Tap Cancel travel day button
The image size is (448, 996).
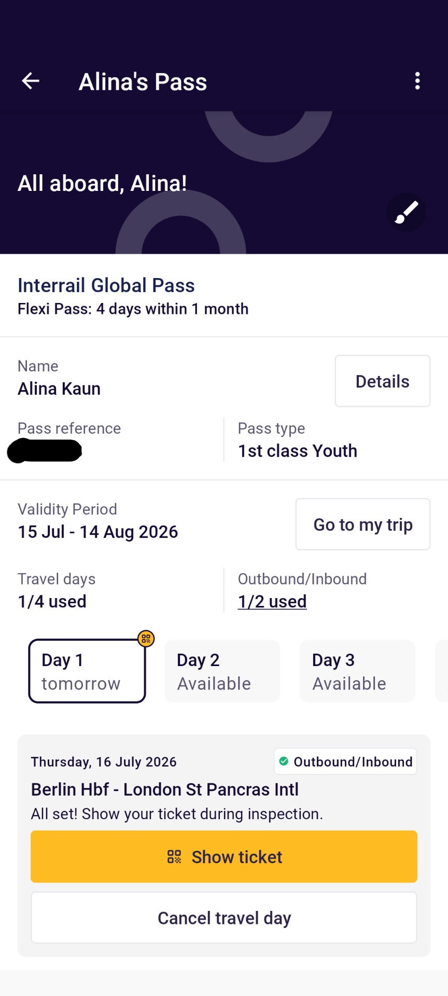pyautogui.click(x=224, y=918)
